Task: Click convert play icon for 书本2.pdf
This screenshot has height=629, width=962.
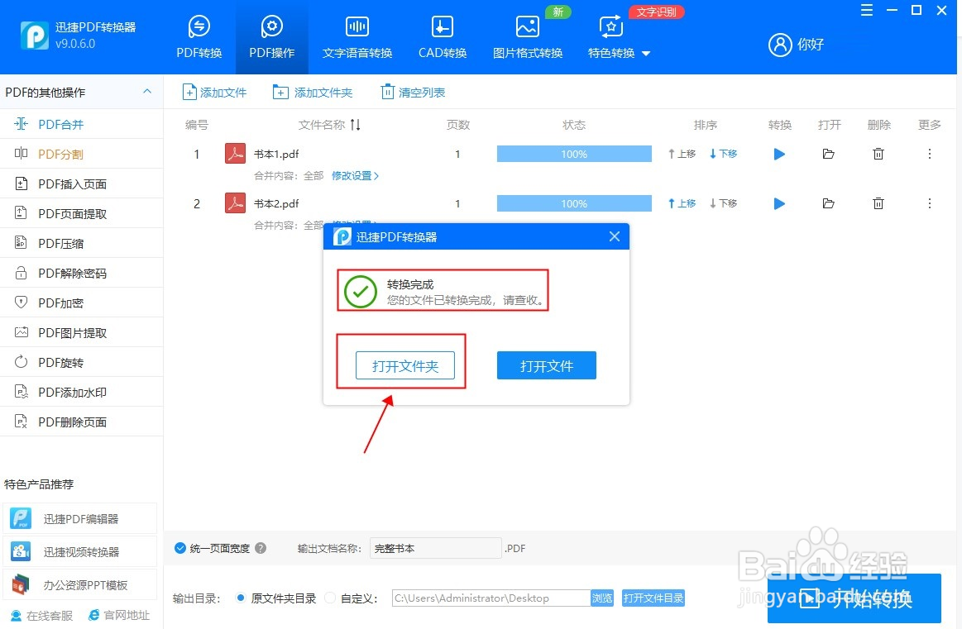Action: point(779,203)
